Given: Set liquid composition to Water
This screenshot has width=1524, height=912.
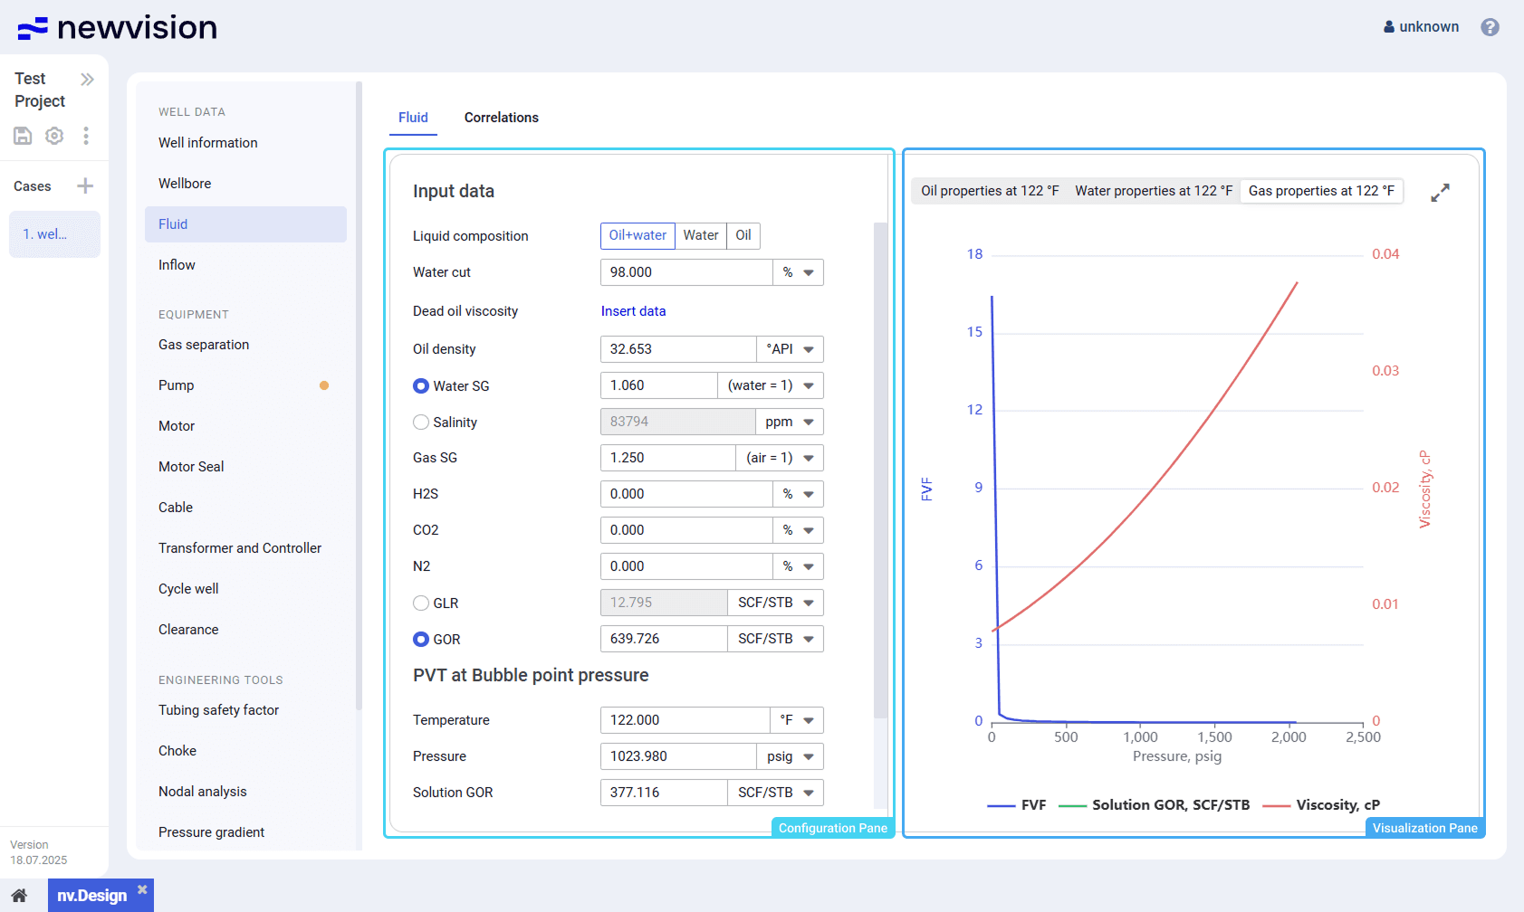Looking at the screenshot, I should tap(700, 236).
